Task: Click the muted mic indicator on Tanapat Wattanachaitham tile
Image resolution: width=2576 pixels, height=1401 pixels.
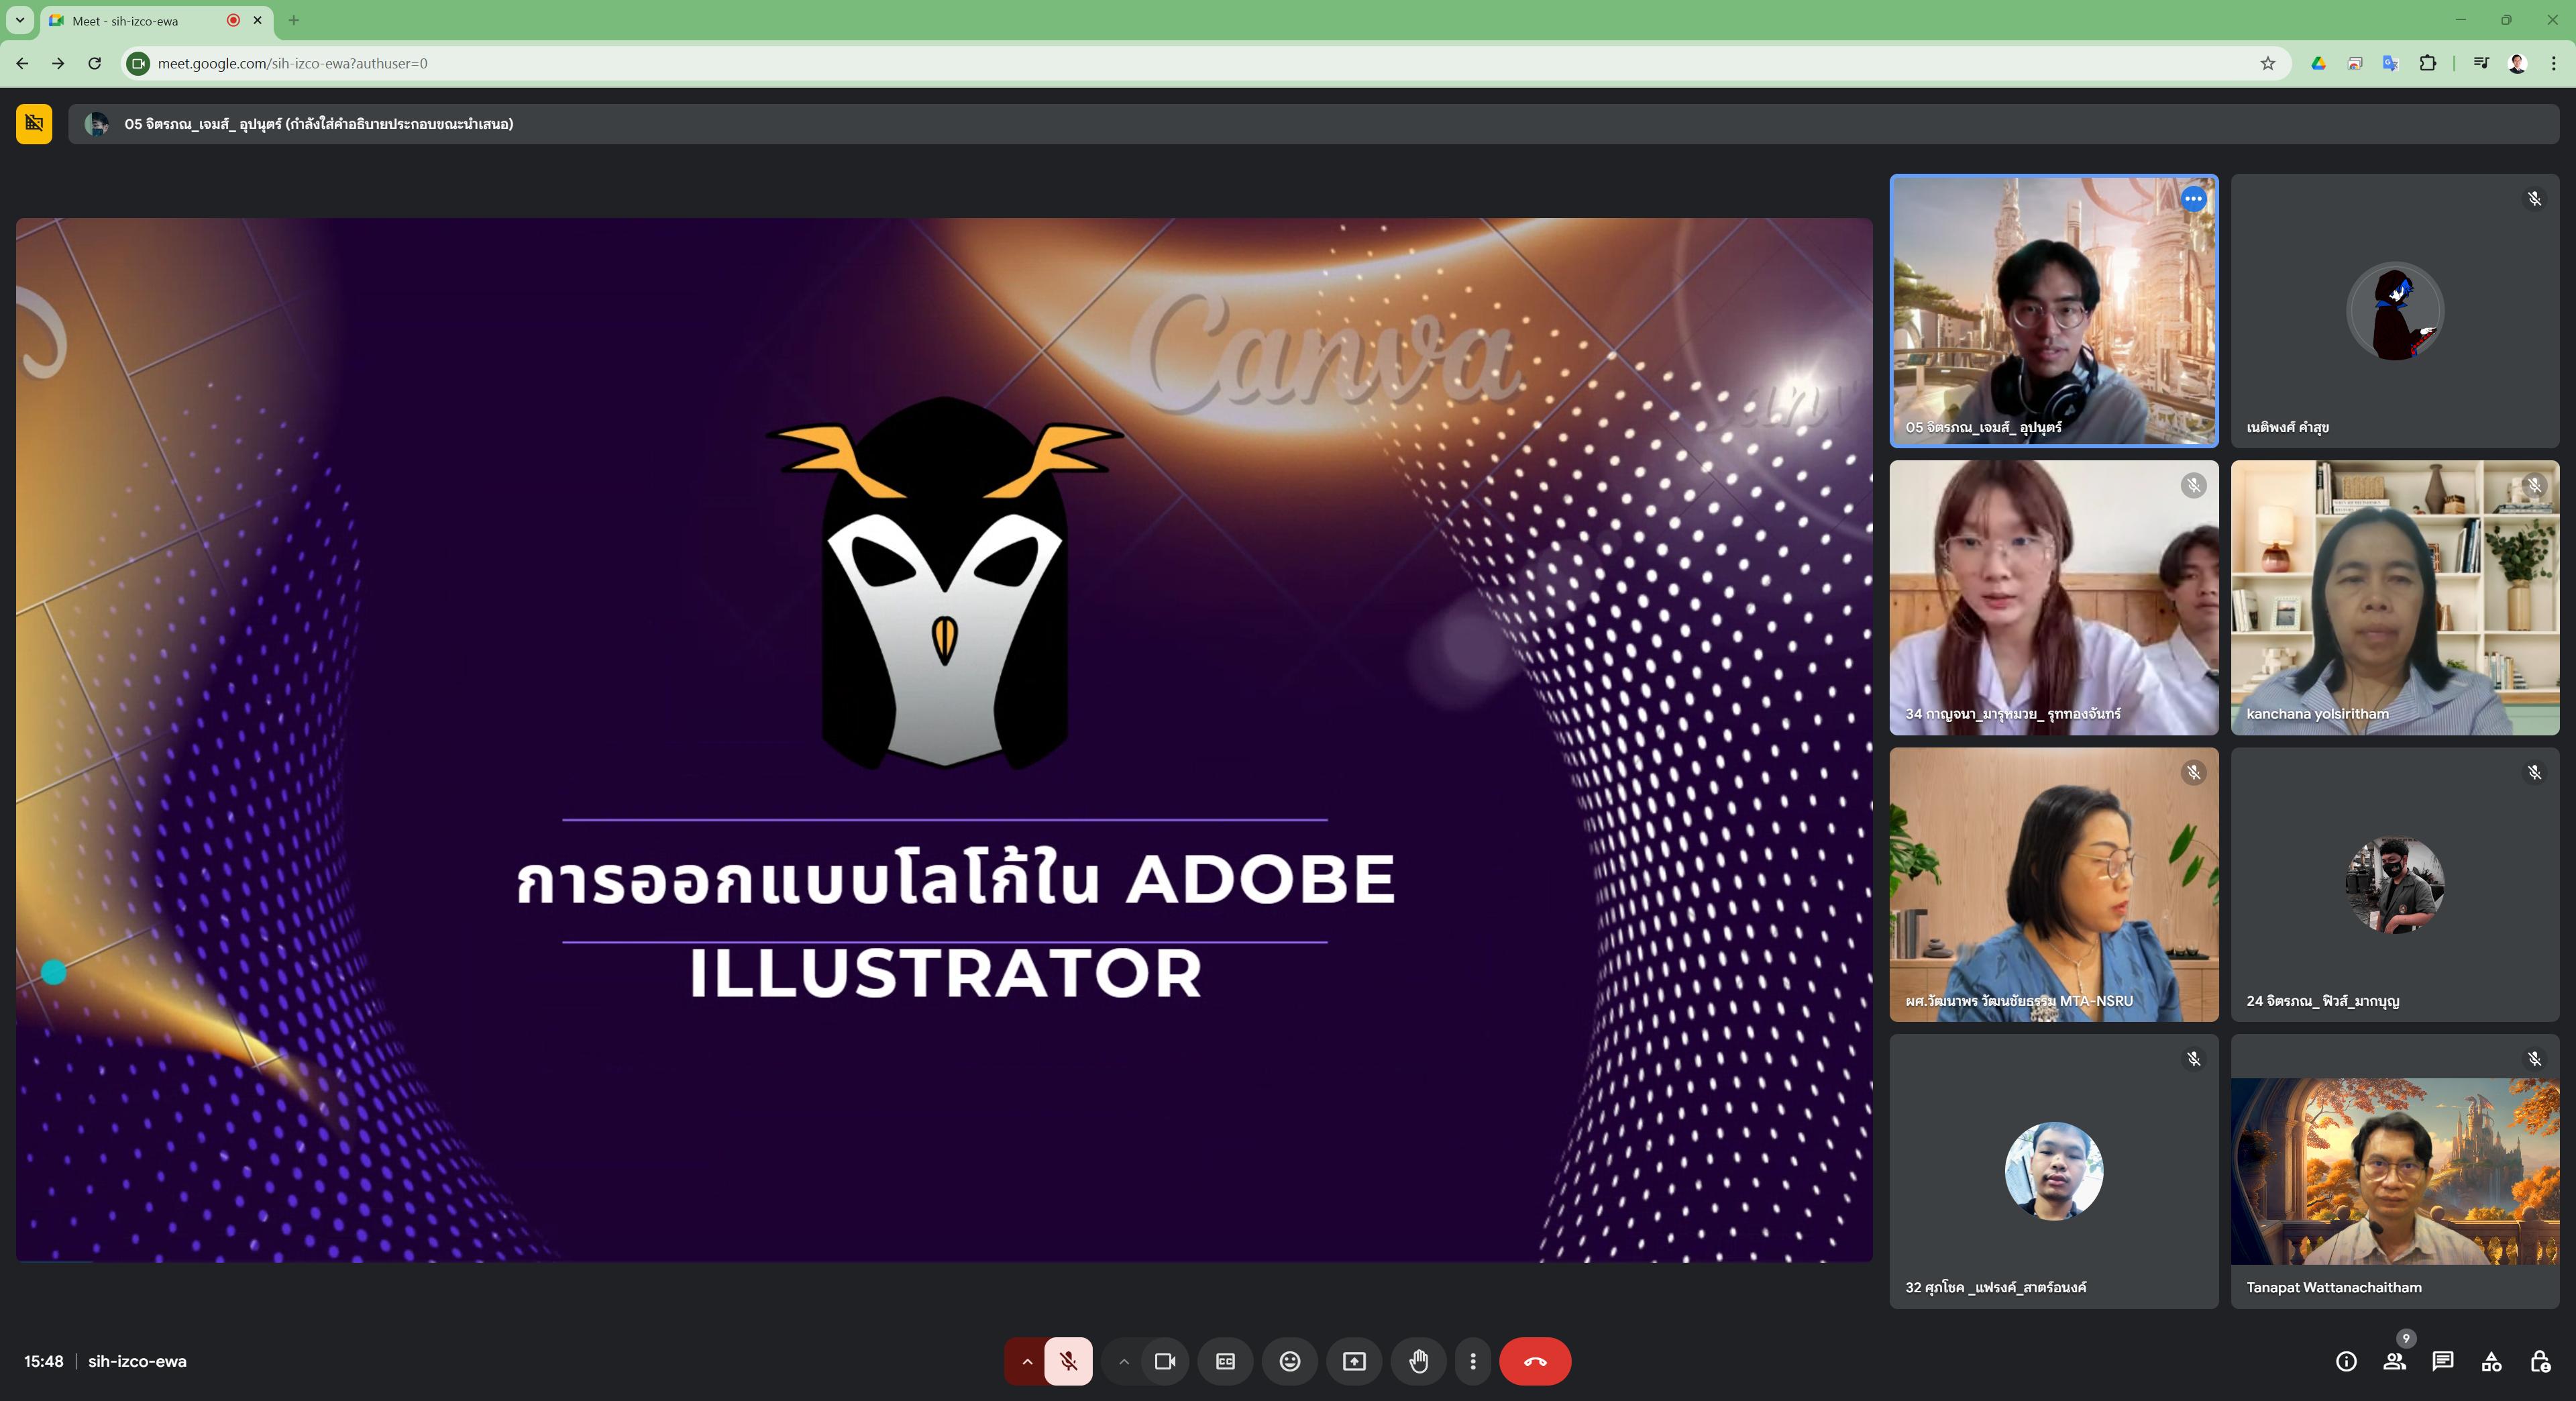Action: [x=2534, y=1059]
